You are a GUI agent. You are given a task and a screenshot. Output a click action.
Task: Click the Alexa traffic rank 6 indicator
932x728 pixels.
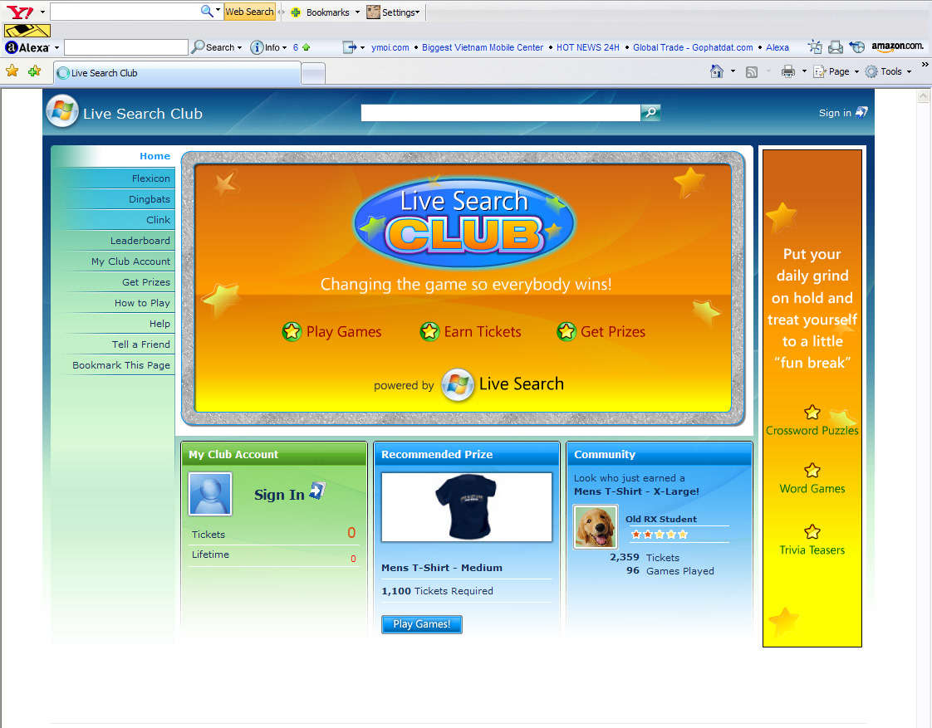click(x=302, y=47)
